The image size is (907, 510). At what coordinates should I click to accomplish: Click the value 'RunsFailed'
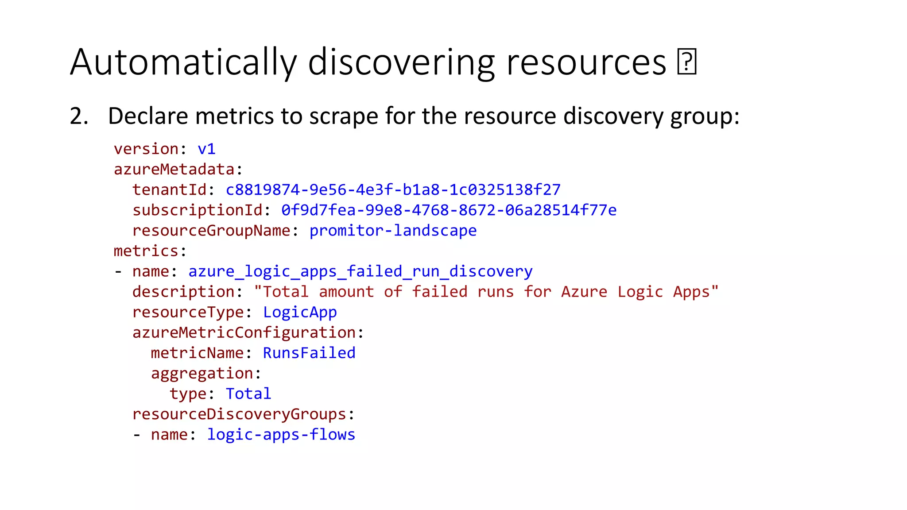[x=309, y=353]
